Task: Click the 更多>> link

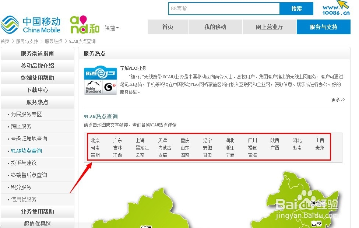Action: 338,100
